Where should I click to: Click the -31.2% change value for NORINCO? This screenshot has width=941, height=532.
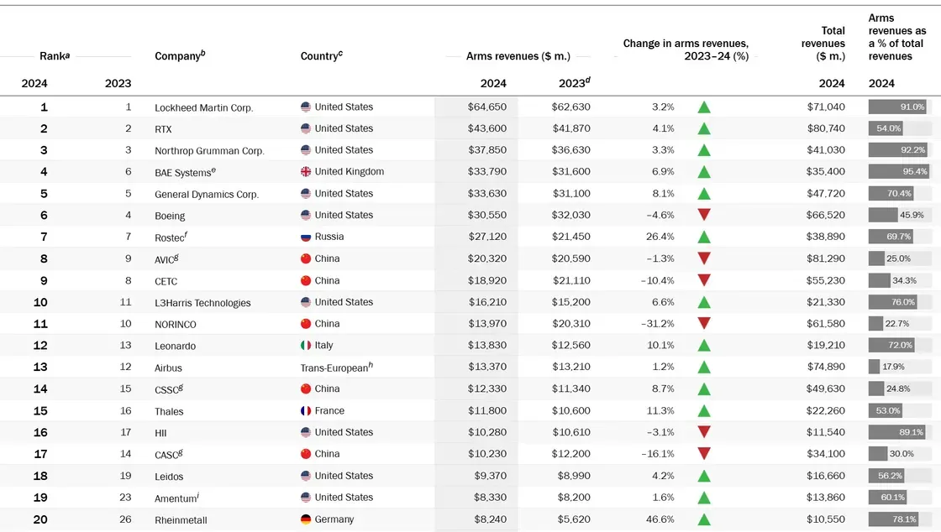(657, 324)
